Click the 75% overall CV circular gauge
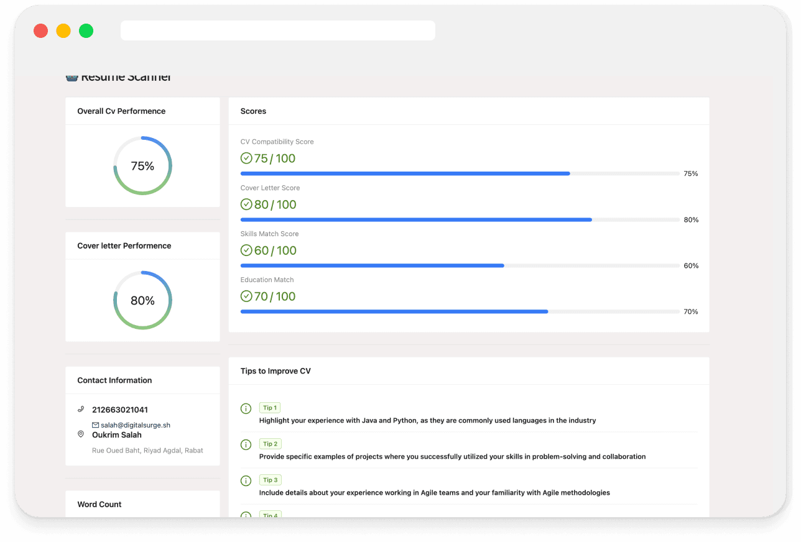This screenshot has height=542, width=801. (142, 166)
